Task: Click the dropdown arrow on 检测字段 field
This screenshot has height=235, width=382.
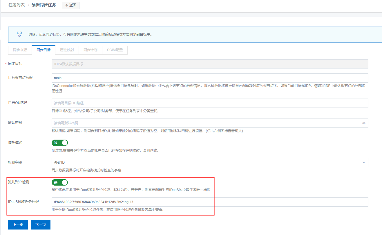Action: click(363, 162)
